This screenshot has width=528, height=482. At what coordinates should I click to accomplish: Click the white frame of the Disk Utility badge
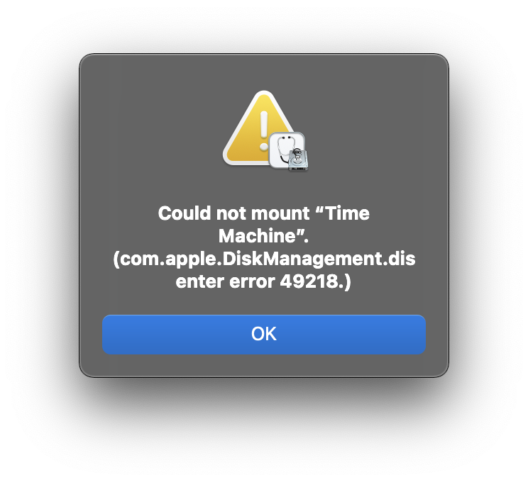273,150
